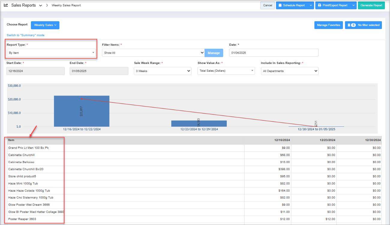Select the Cabinetta Churchill item
This screenshot has width=390, height=225.
tap(22, 155)
